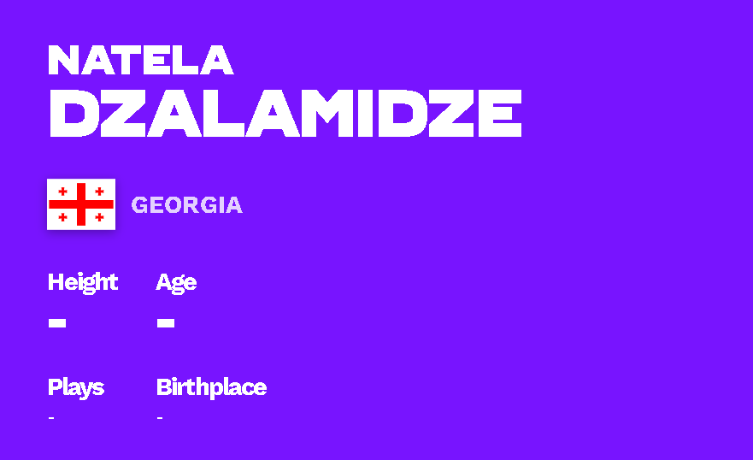Click the dash value under Age

pos(166,323)
